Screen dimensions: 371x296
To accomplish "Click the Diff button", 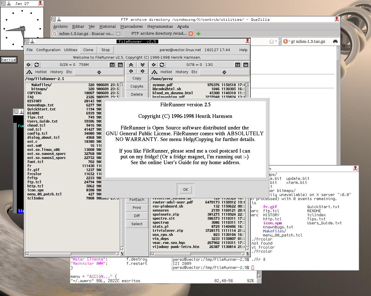I will point(137,216).
